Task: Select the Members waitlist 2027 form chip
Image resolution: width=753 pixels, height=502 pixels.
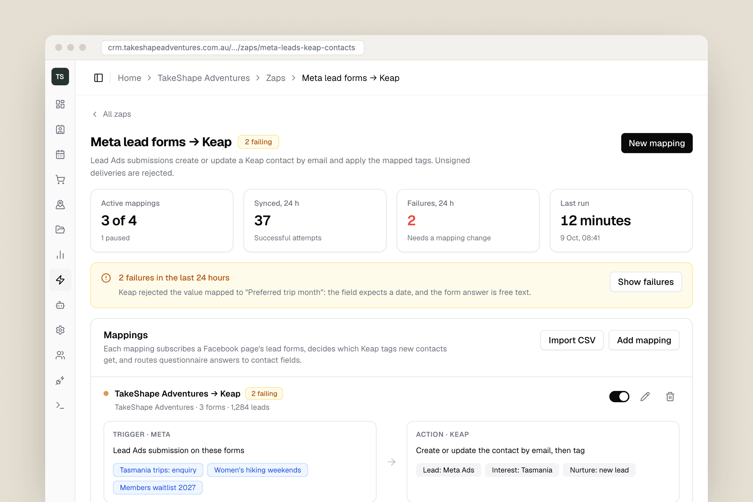Action: 158,488
